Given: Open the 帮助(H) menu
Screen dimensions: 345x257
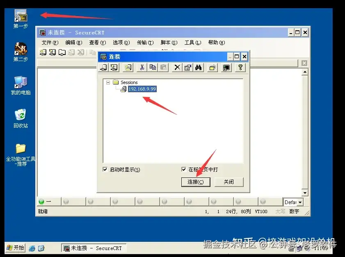Looking at the screenshot, I should [x=217, y=43].
